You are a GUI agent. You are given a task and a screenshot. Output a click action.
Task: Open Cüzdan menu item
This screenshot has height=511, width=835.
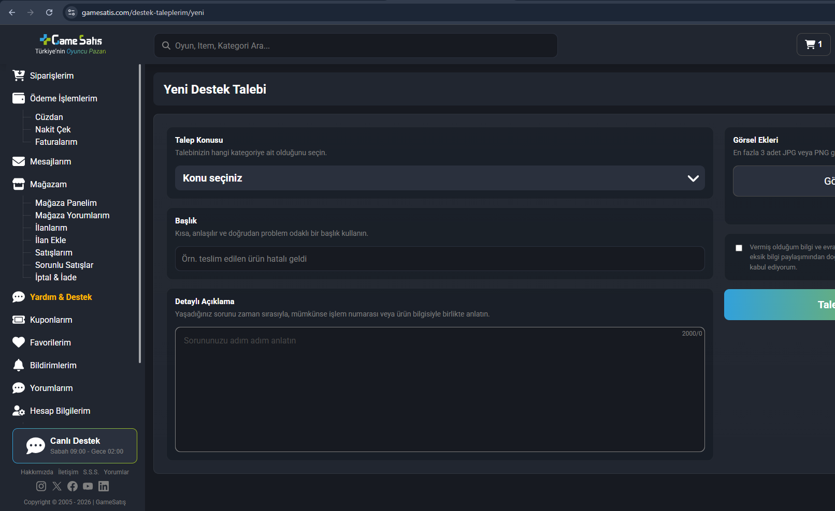(49, 117)
